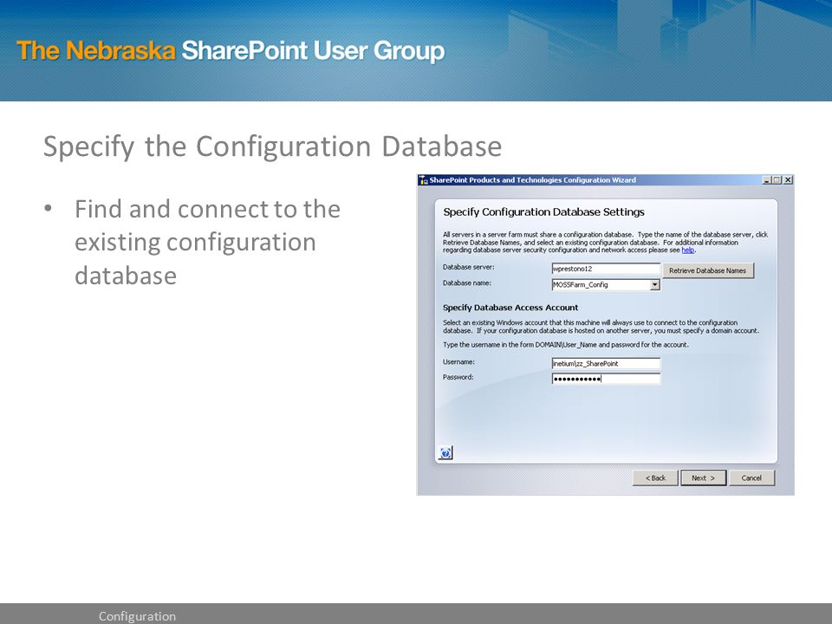832x624 pixels.
Task: Click the 'Database server:' label
Action: [469, 268]
